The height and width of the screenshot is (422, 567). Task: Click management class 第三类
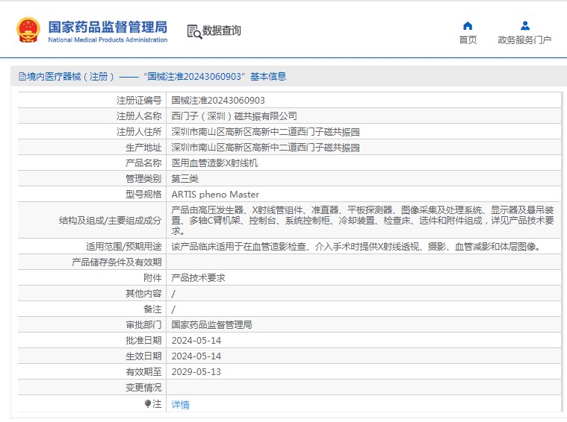[x=185, y=179]
